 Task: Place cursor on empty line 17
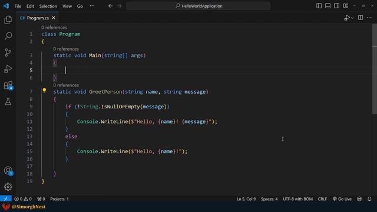[207, 166]
